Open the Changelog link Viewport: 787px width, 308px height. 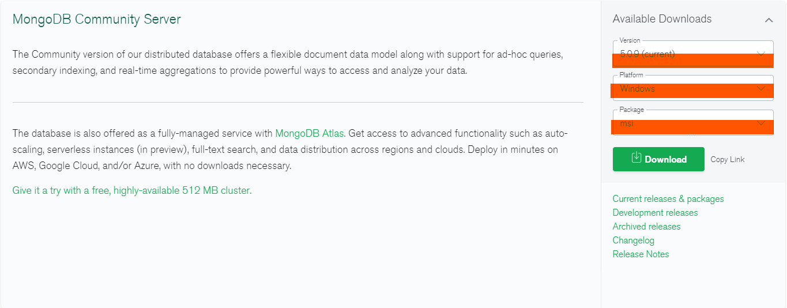633,240
